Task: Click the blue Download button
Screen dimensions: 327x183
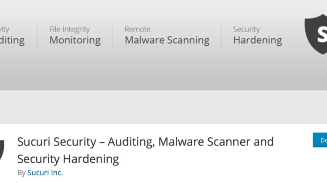Action: click(320, 140)
